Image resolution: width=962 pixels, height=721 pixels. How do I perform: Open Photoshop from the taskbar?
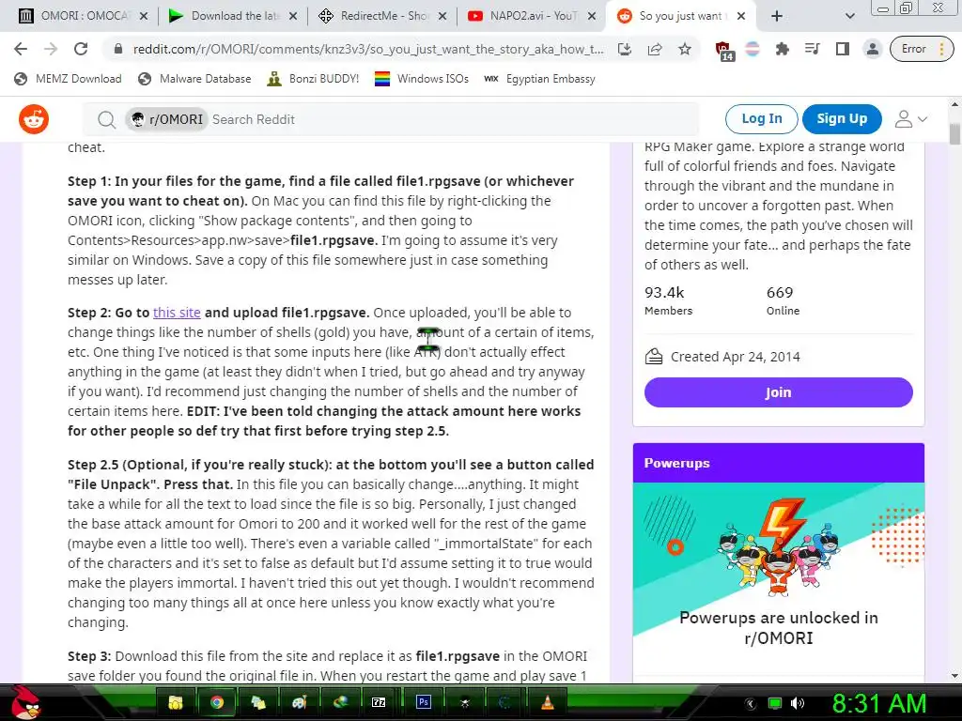coord(424,702)
